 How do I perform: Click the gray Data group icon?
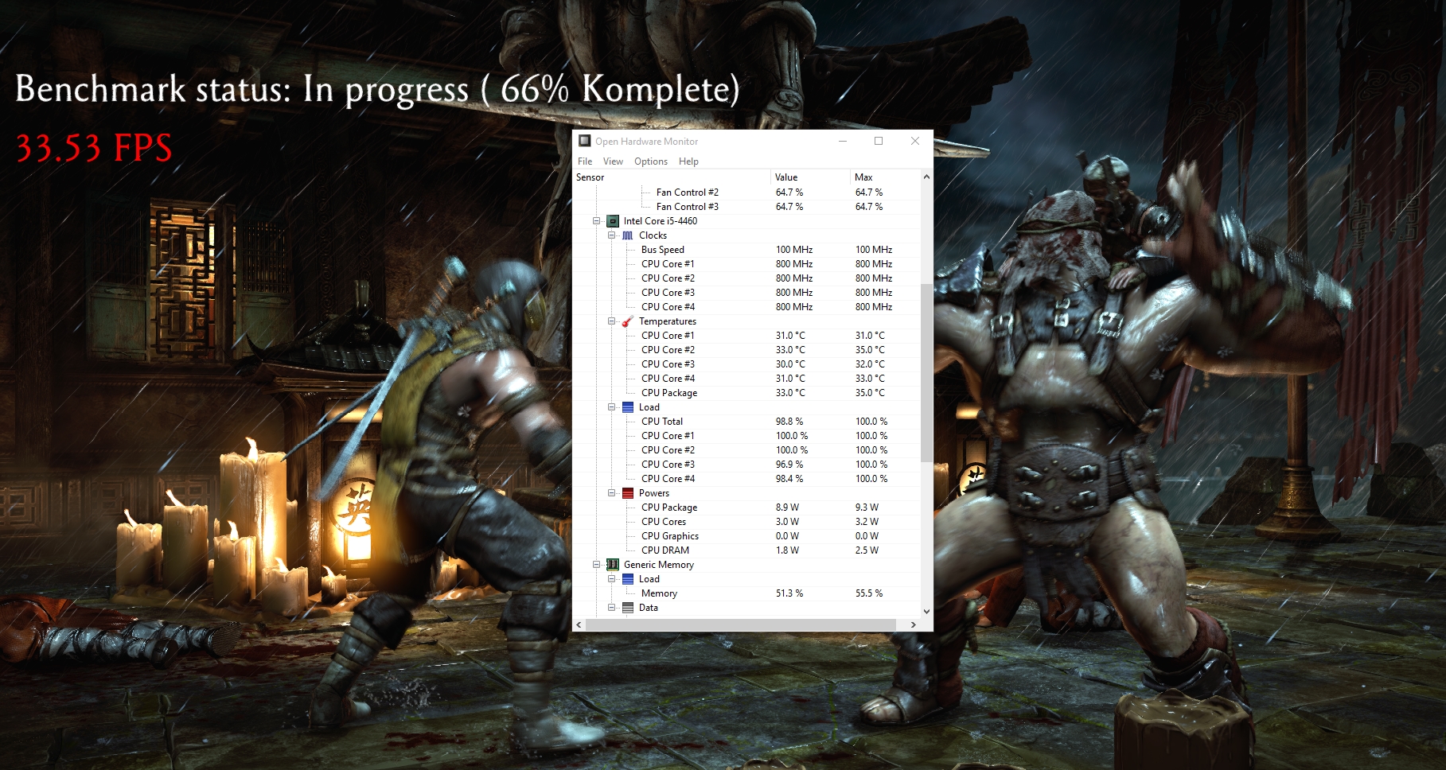(628, 608)
